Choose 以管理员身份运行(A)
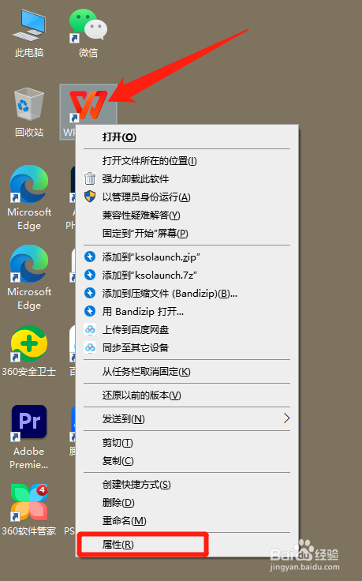The height and width of the screenshot is (581, 362). pos(187,197)
